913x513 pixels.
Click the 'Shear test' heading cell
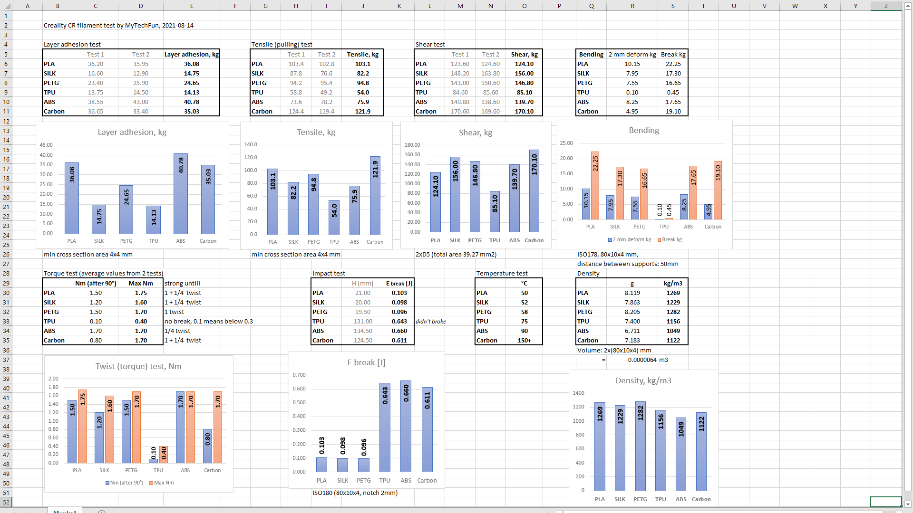[430, 45]
